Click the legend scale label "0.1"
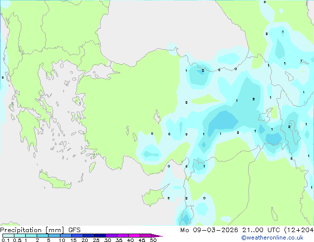Screen dimensions: 314x242 pyautogui.click(x=5, y=240)
